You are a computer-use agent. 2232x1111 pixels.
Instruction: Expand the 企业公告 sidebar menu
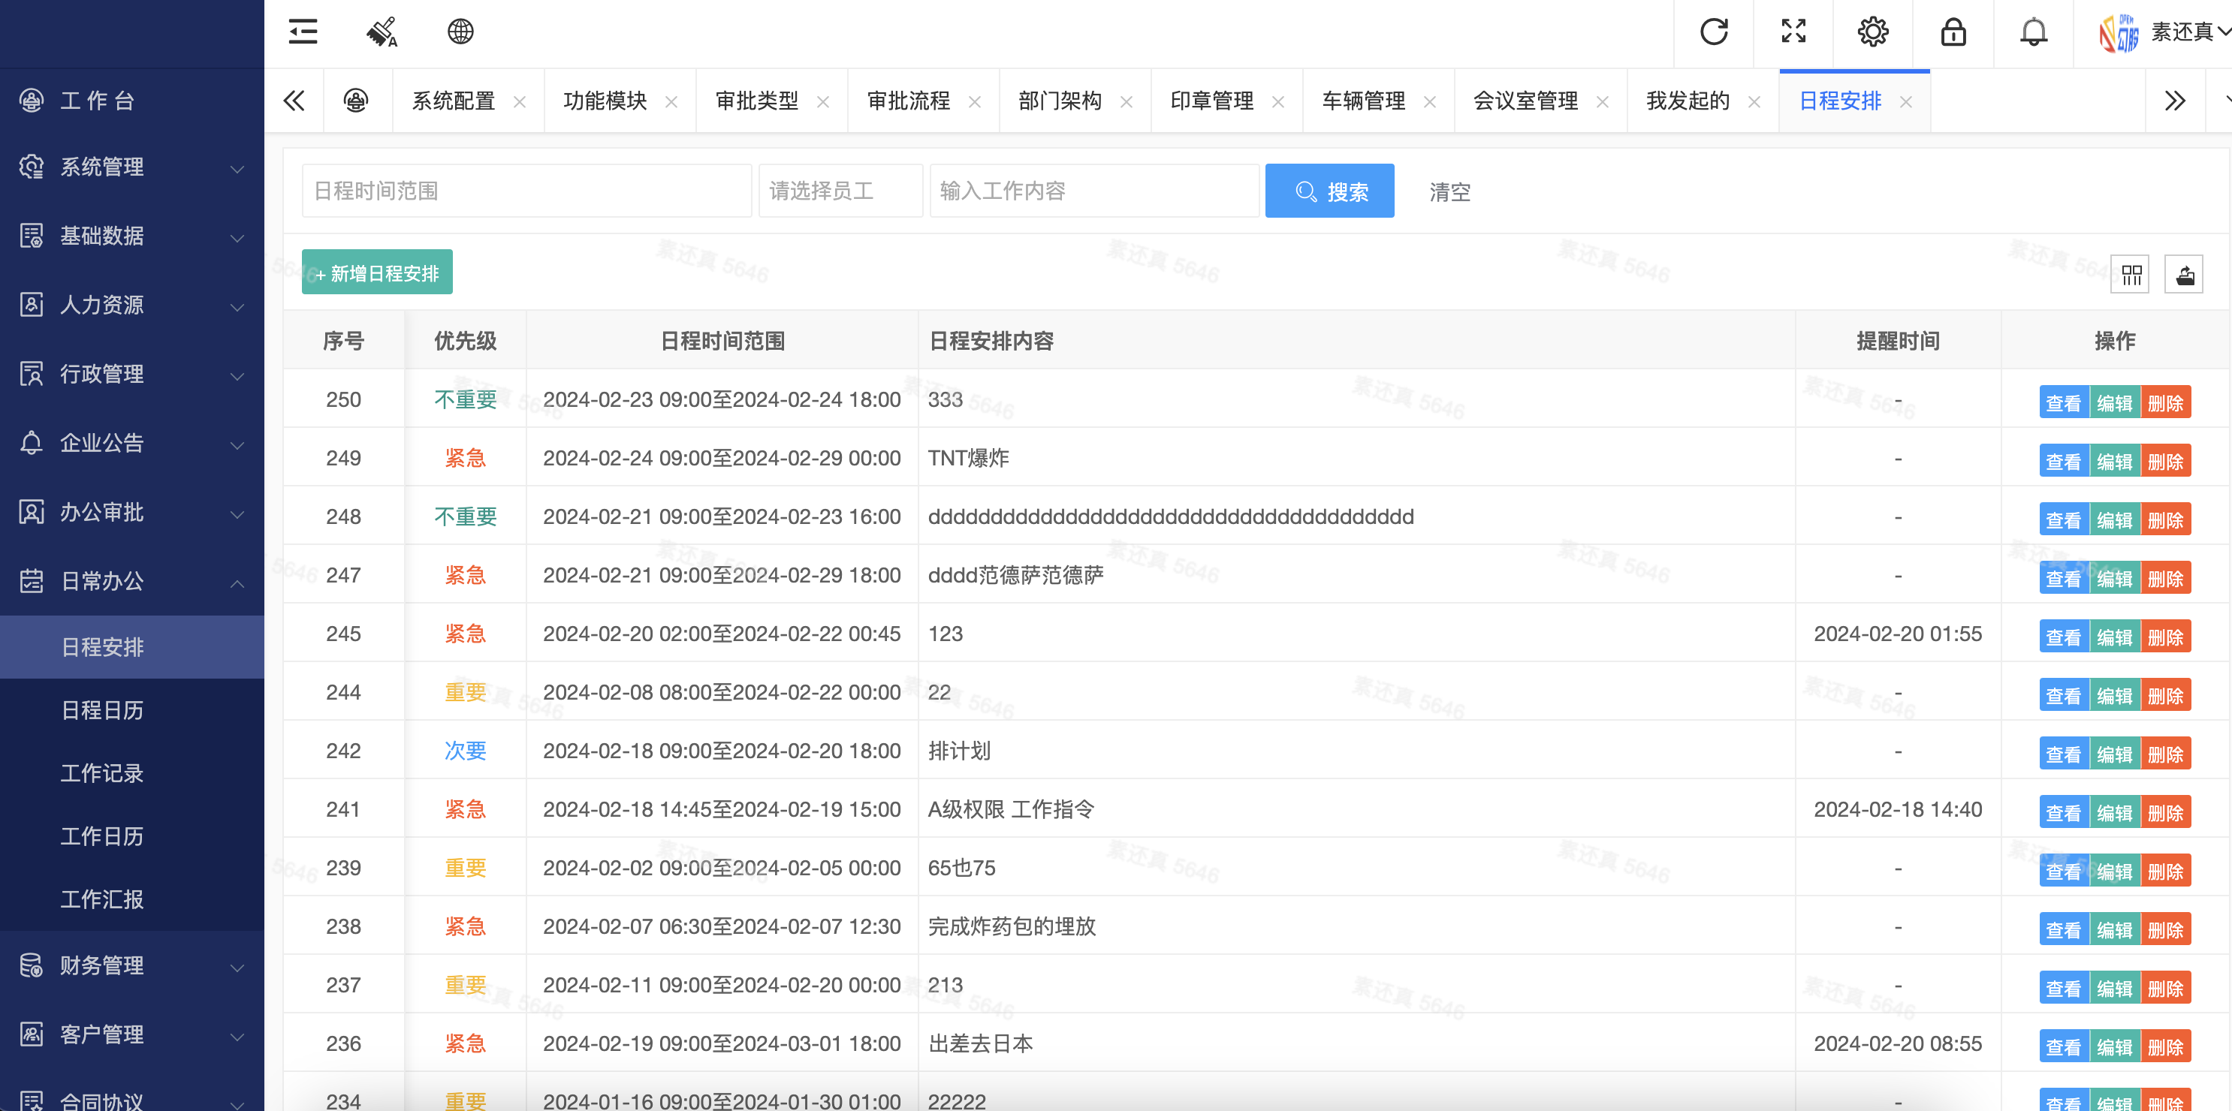click(x=131, y=444)
